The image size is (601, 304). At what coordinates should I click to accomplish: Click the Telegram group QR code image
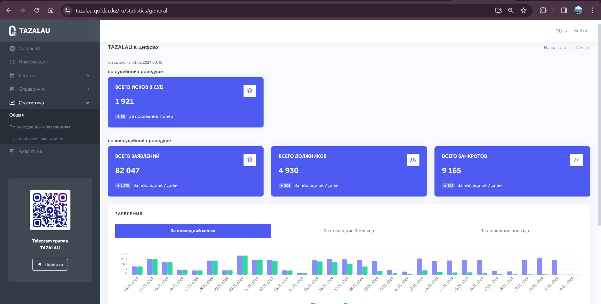50,210
